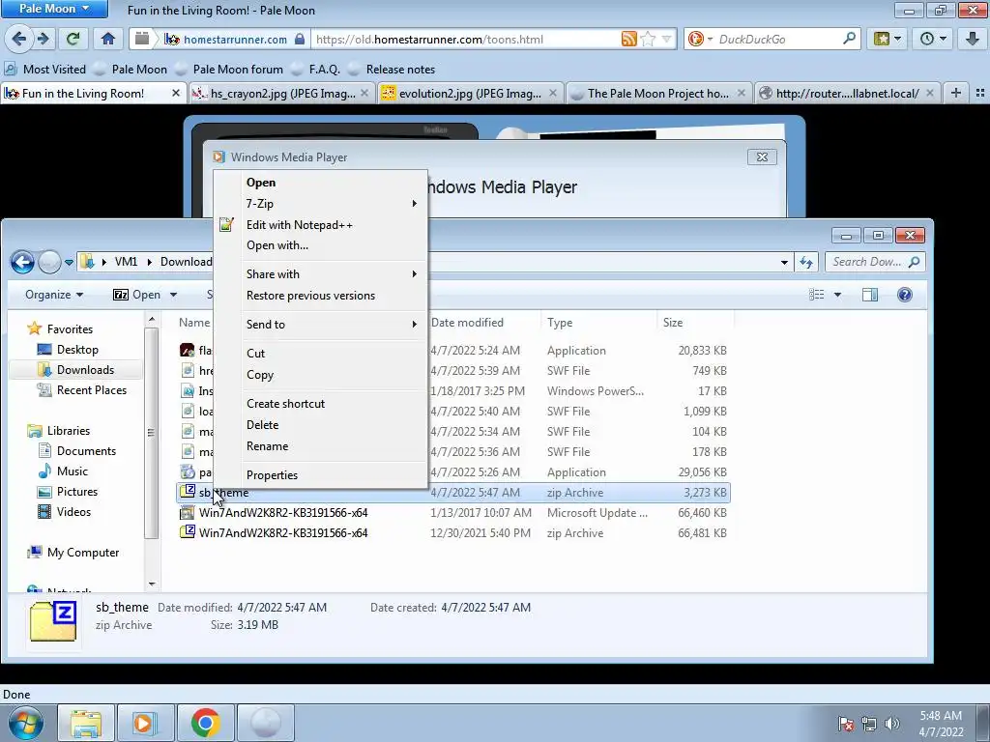Open the F.A.Q. bookmark
990x742 pixels.
pos(316,70)
